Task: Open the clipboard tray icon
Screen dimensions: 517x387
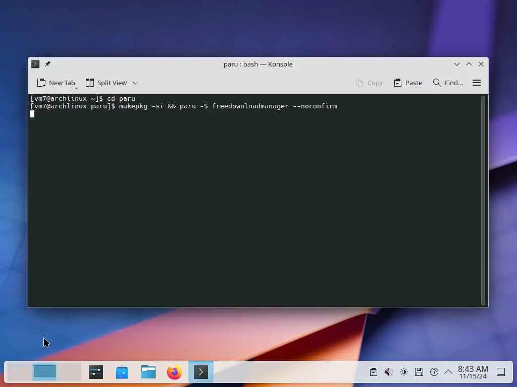Action: pos(374,372)
